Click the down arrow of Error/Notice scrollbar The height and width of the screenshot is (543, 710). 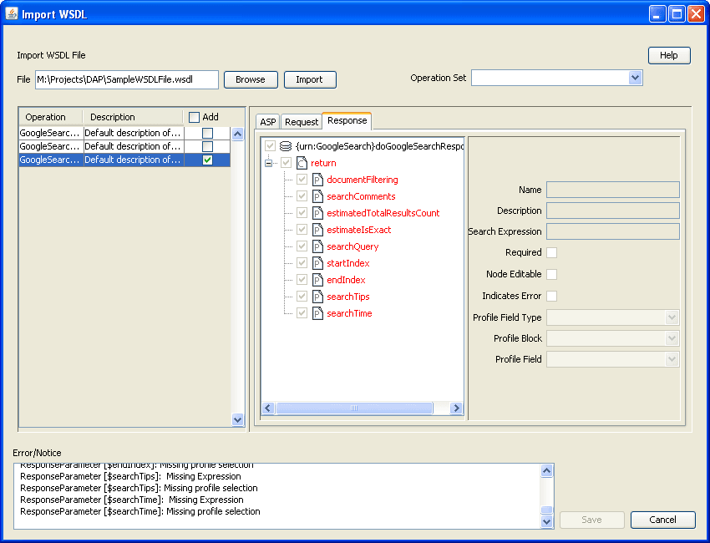(x=546, y=522)
